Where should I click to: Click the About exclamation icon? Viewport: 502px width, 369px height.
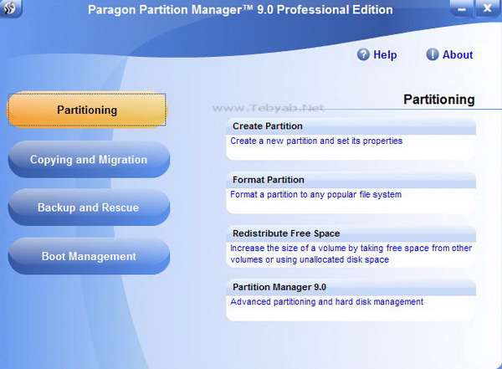pyautogui.click(x=433, y=54)
